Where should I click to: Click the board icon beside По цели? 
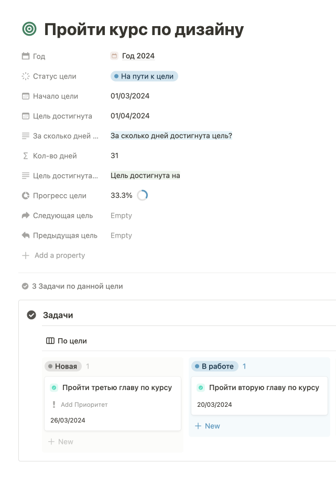point(50,341)
